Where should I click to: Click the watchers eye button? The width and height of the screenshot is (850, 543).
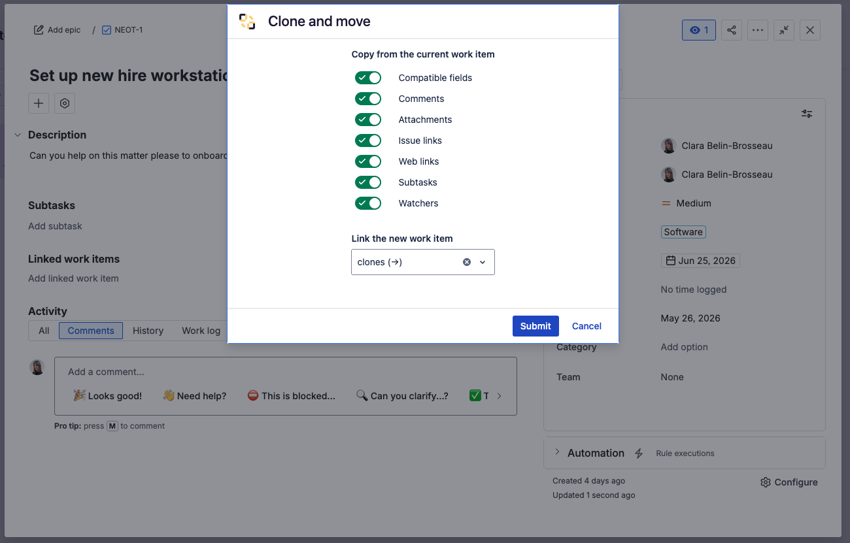point(699,30)
